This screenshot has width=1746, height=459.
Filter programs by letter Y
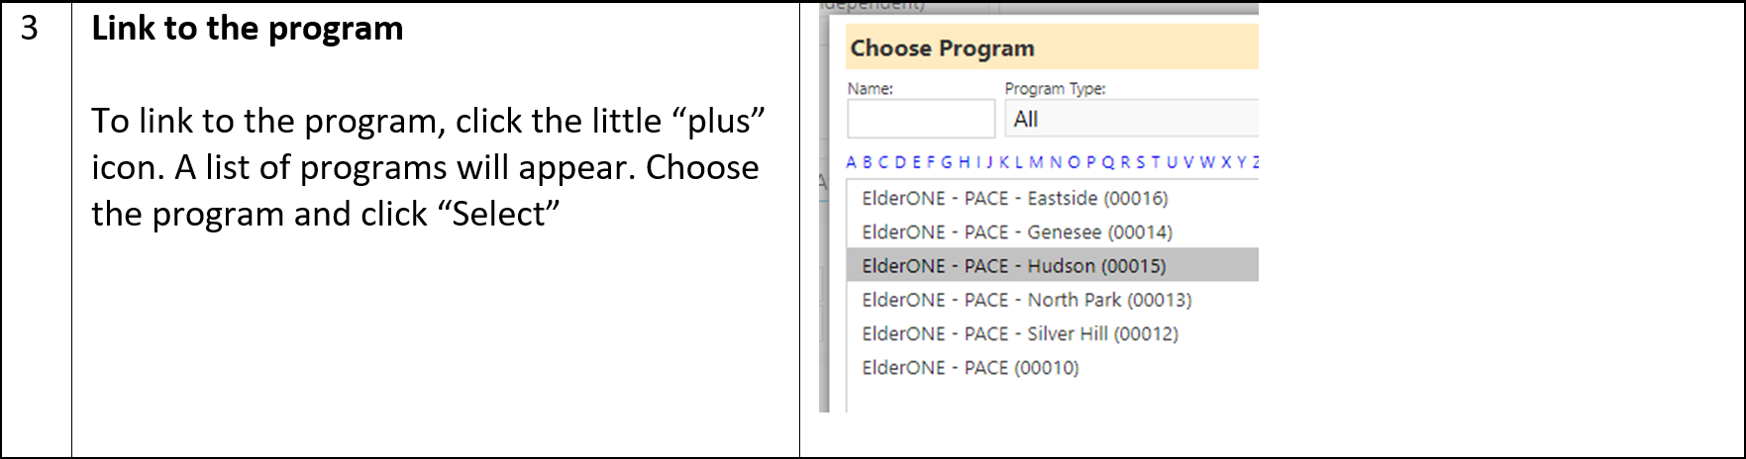(1242, 162)
